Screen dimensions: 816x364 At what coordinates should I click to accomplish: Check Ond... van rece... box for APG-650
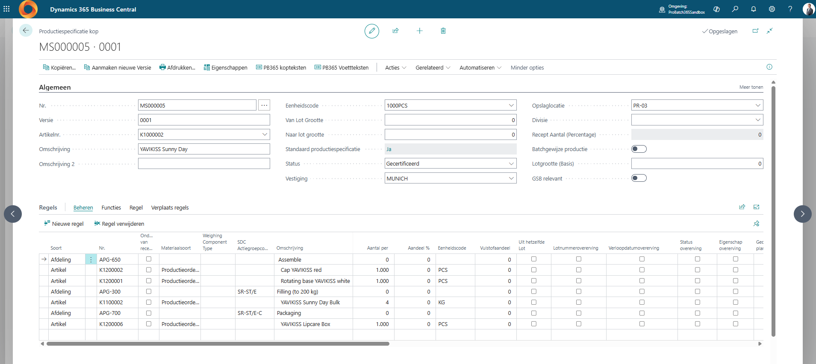[149, 259]
